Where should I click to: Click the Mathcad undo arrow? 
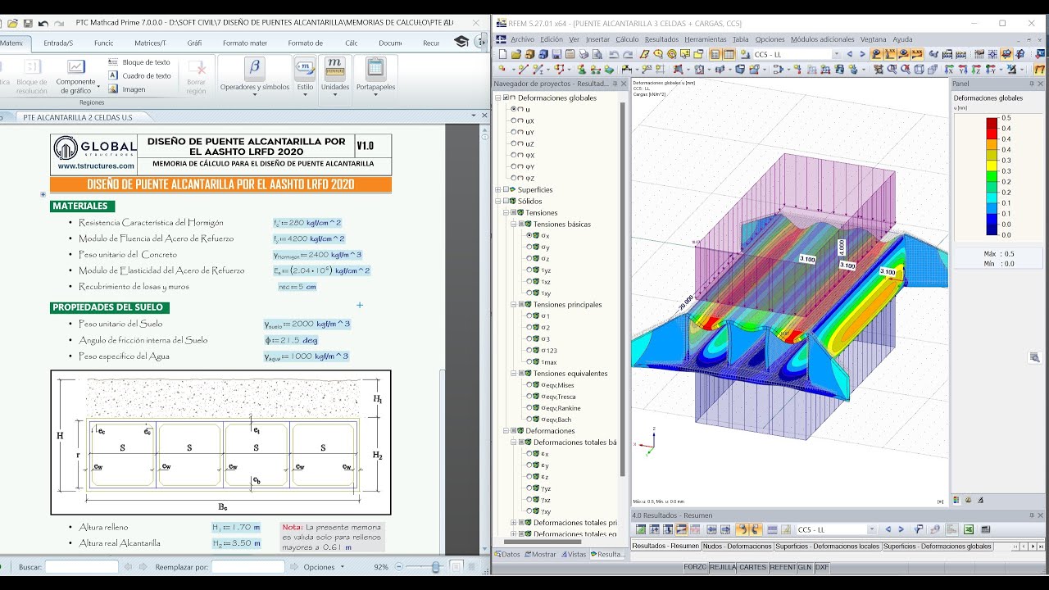coord(44,23)
